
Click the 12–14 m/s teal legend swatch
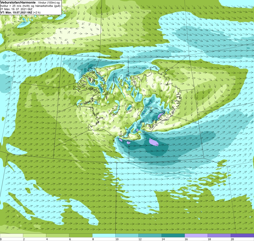tap(150, 235)
